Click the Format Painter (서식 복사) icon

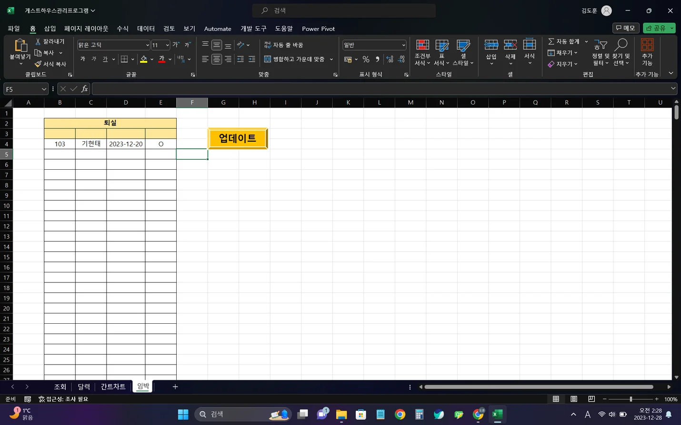[x=38, y=64]
